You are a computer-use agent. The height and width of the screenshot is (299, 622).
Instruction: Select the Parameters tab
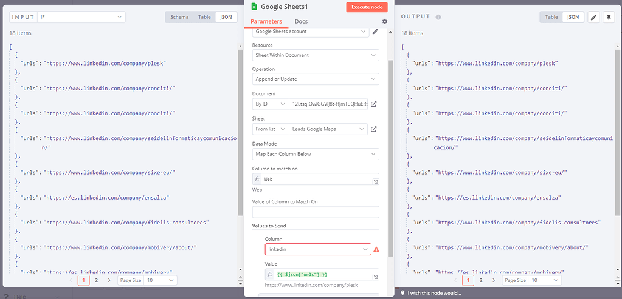tap(266, 21)
